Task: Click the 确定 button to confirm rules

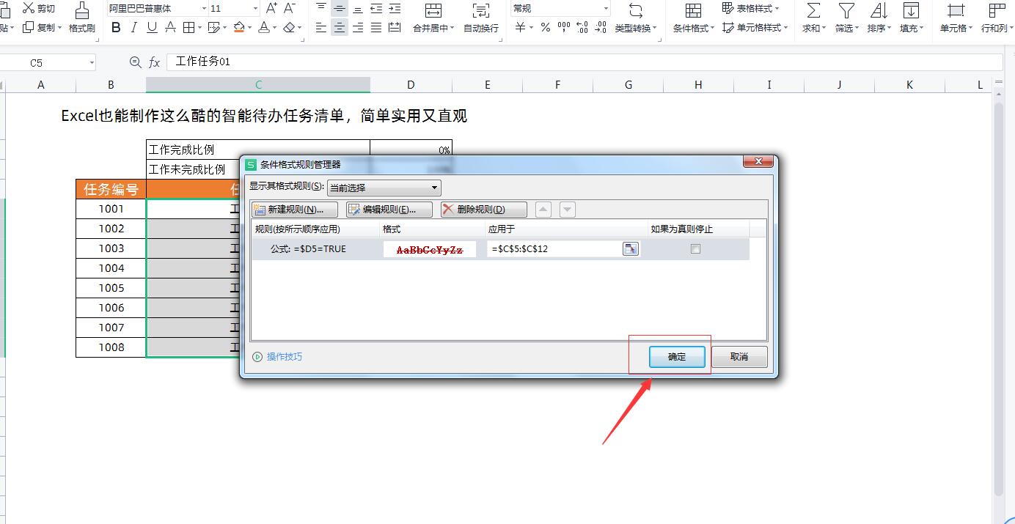Action: click(x=676, y=357)
